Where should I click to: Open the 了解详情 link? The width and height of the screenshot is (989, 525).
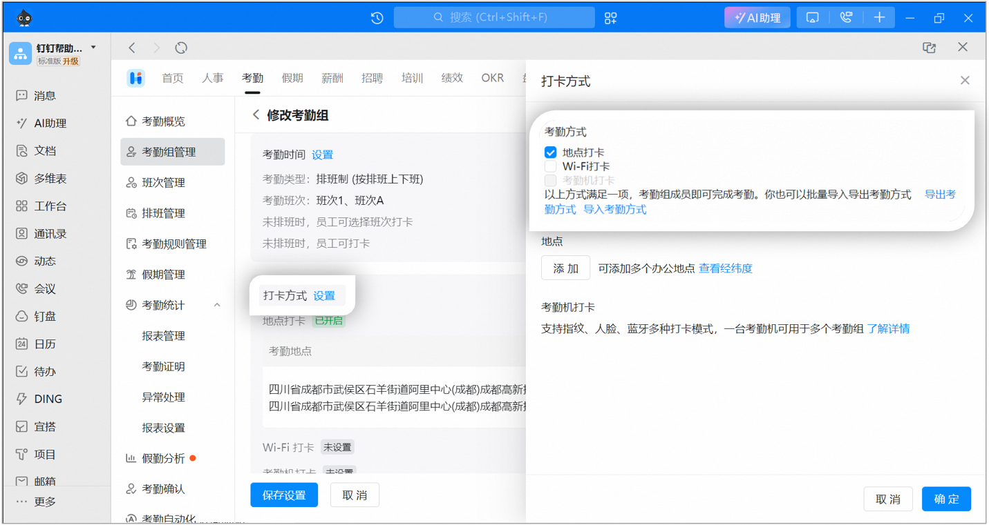pyautogui.click(x=888, y=329)
